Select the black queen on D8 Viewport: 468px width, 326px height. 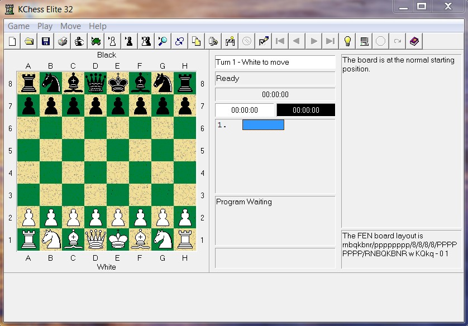pyautogui.click(x=95, y=83)
